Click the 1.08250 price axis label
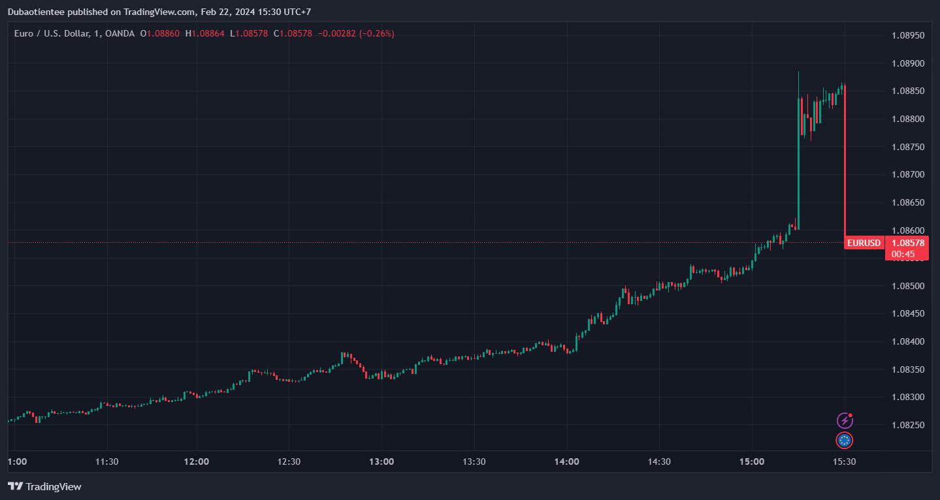The width and height of the screenshot is (940, 500). pyautogui.click(x=908, y=425)
